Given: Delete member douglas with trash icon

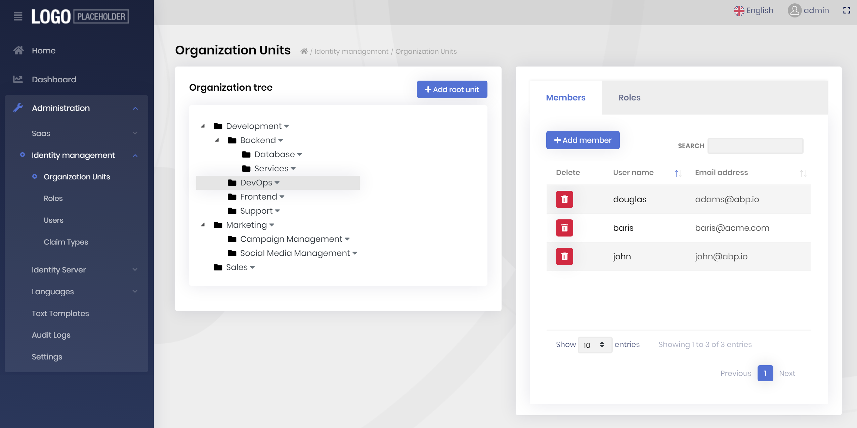Looking at the screenshot, I should [564, 199].
